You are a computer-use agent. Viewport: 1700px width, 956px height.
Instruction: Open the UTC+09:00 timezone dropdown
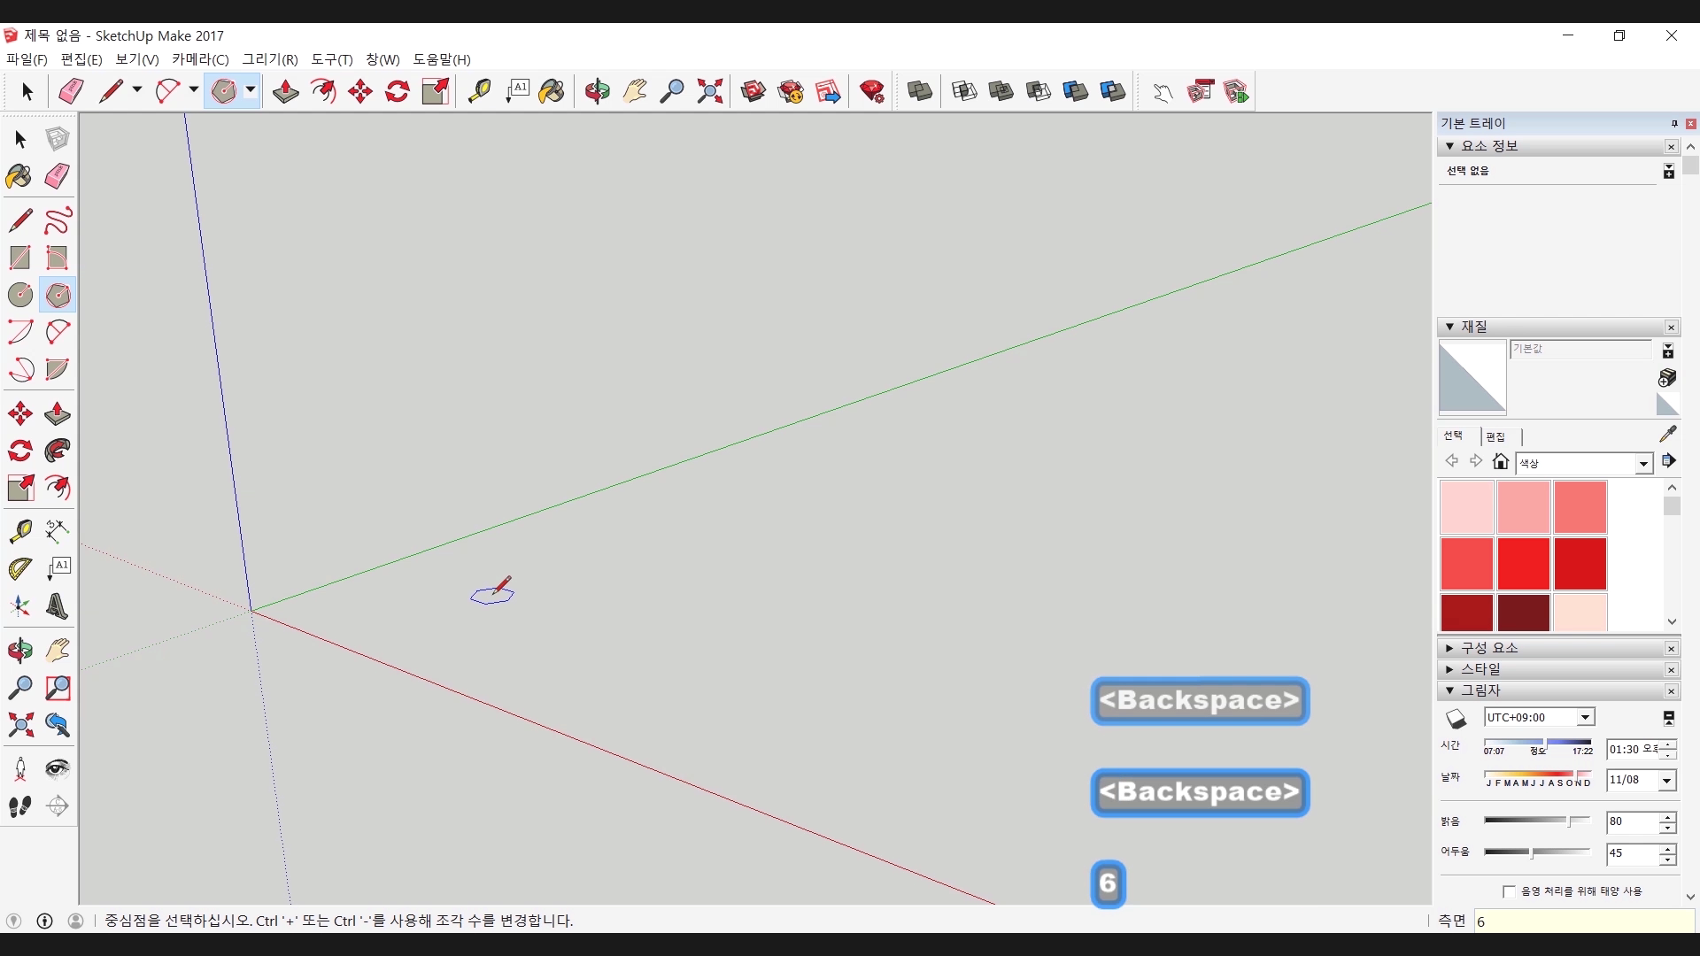pos(1585,718)
